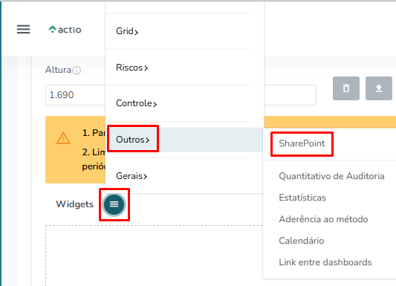Click the empty dashed widget area
396x286 pixels.
click(154, 256)
